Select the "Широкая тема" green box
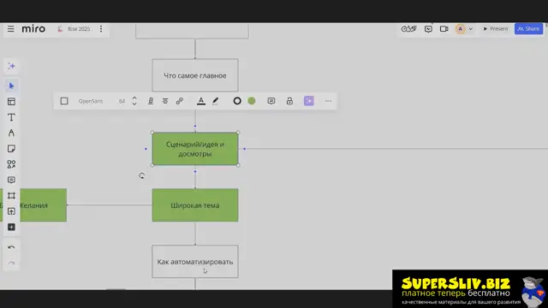Screen dimensions: 548x308 coord(195,205)
